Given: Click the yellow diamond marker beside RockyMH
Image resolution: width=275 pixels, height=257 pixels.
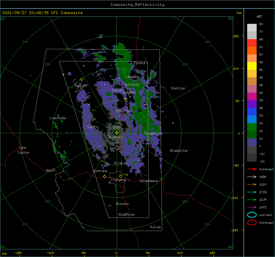Looking at the screenshot, I should [82, 80].
